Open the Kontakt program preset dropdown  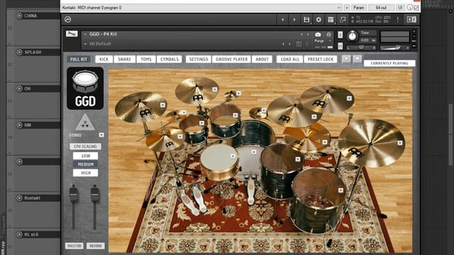(339, 8)
